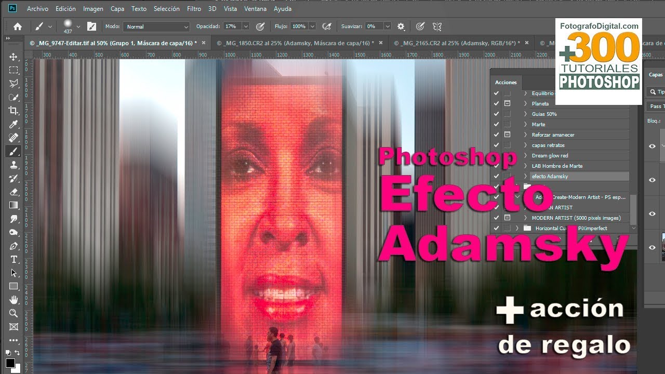The image size is (665, 374).
Task: Swap foreground and background colors
Action: click(17, 353)
